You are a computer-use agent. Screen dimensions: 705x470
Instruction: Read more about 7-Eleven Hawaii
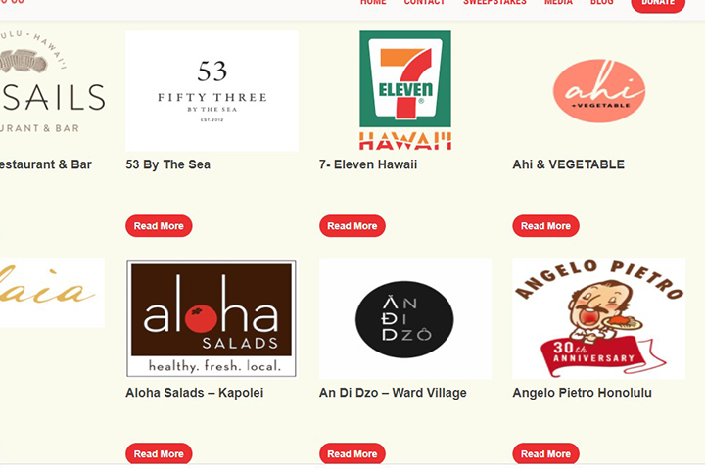click(352, 226)
